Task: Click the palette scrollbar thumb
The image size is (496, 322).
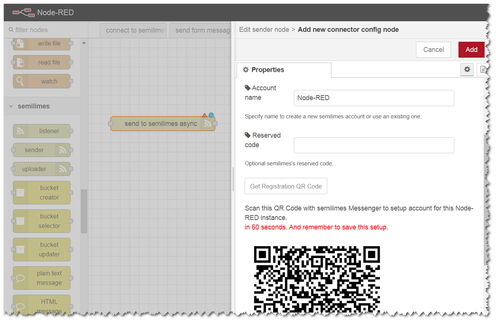Action: click(x=84, y=211)
